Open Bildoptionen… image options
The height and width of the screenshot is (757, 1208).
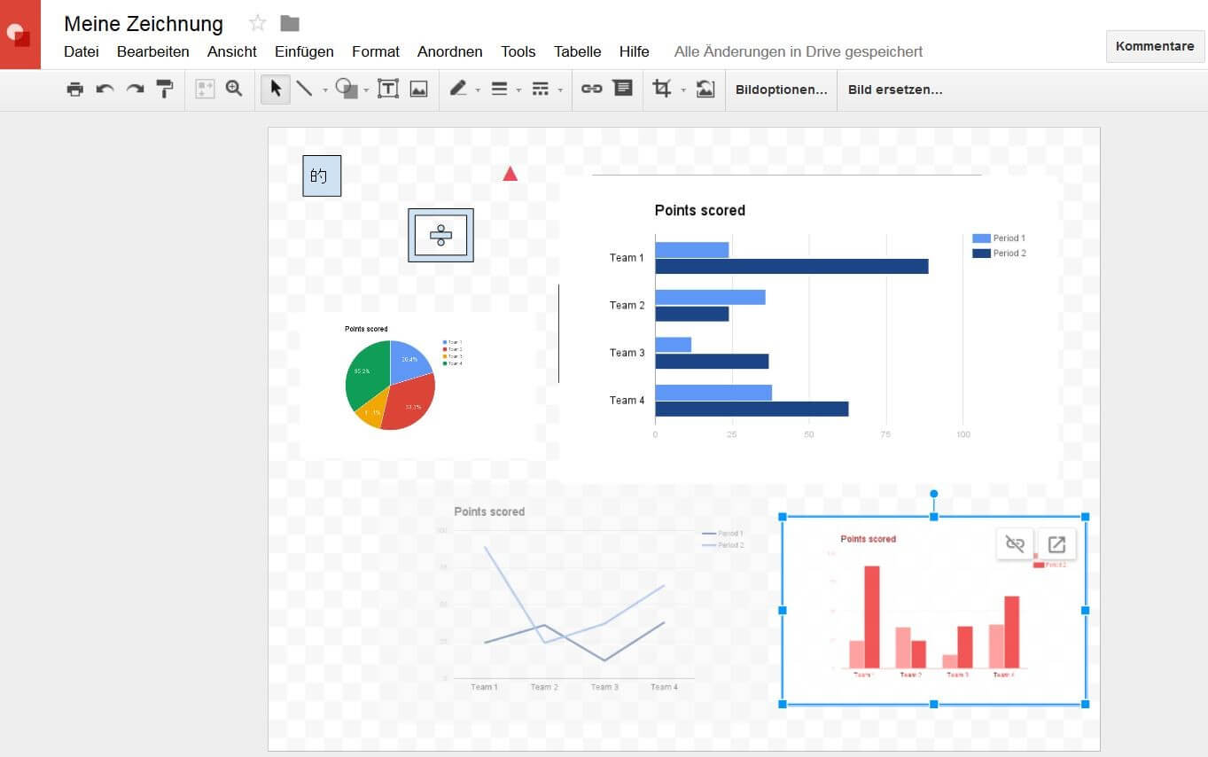coord(782,90)
